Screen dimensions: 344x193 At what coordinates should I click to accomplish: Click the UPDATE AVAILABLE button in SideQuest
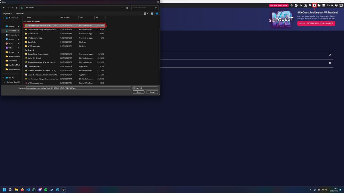[279, 5]
